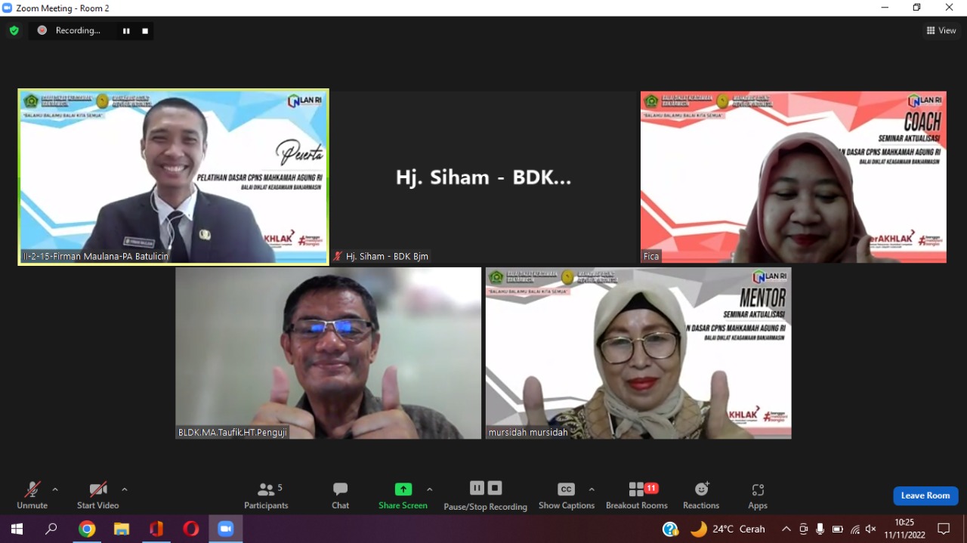Select Fica's video tile
This screenshot has height=543, width=967.
point(793,177)
